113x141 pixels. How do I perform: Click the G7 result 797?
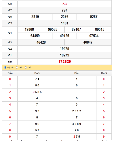click(64, 10)
